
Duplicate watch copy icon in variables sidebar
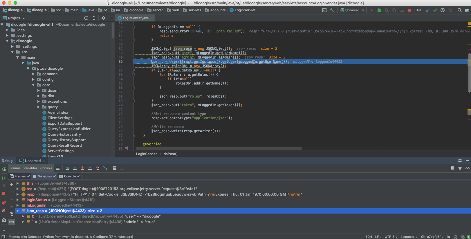pyautogui.click(x=12, y=214)
